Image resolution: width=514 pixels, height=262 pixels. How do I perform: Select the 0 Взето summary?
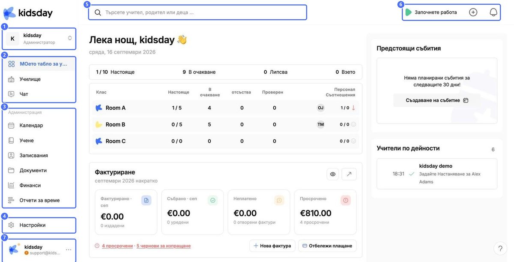pyautogui.click(x=345, y=72)
